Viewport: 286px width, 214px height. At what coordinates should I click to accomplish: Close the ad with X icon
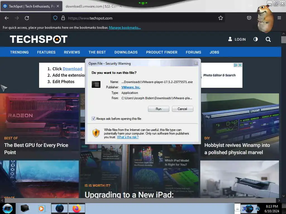click(240, 65)
